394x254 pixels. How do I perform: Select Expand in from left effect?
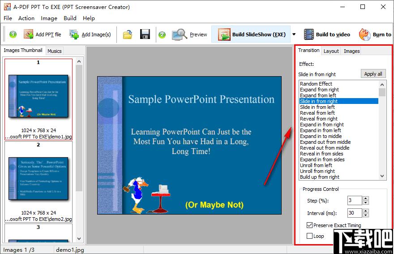click(x=339, y=130)
